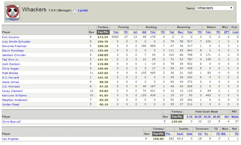
Task: Open the Teams dropdown showing Whackers
Action: (215, 8)
